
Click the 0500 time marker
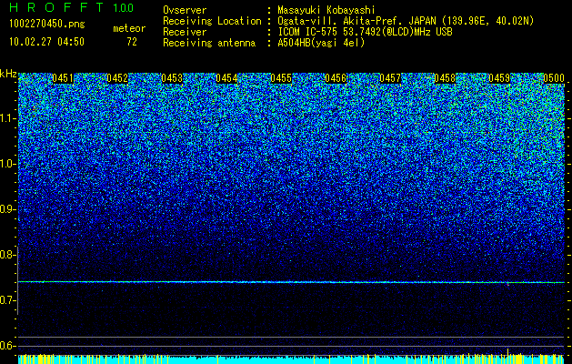coord(554,78)
